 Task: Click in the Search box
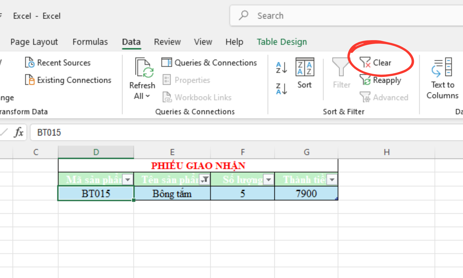[309, 15]
